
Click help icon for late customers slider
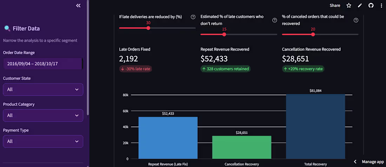pos(274,20)
